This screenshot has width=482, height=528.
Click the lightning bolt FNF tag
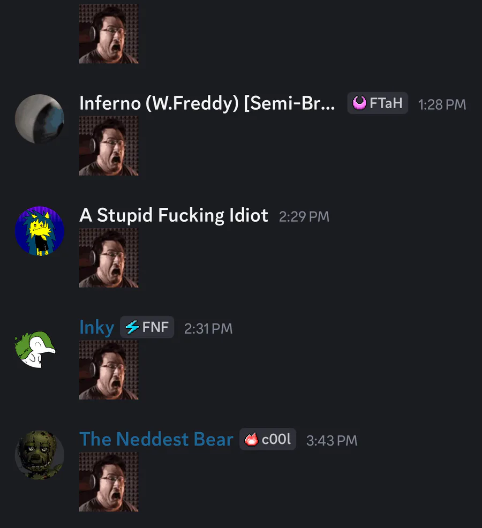tap(147, 327)
